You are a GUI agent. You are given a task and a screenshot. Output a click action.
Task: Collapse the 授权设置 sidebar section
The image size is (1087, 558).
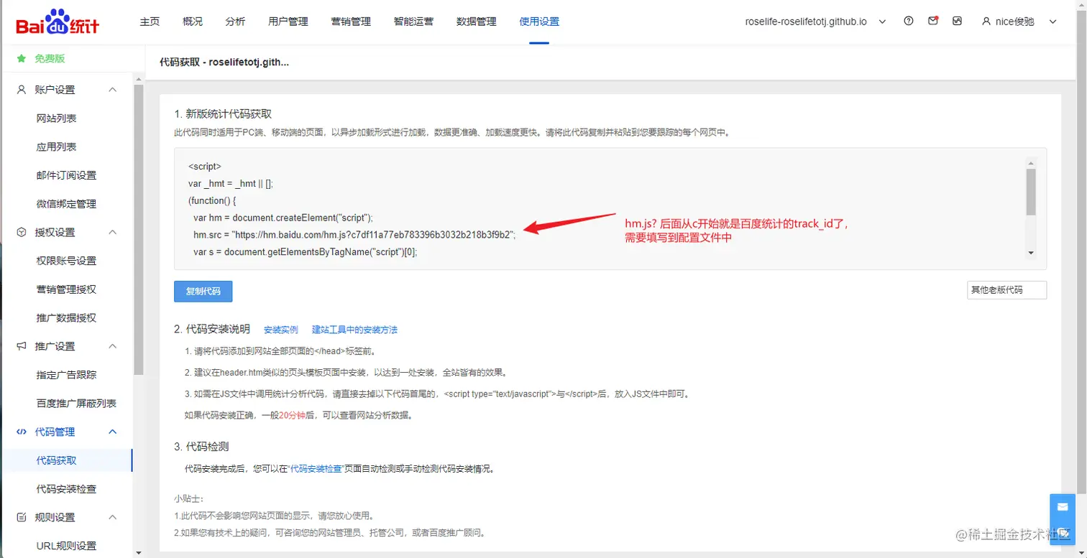(x=112, y=232)
